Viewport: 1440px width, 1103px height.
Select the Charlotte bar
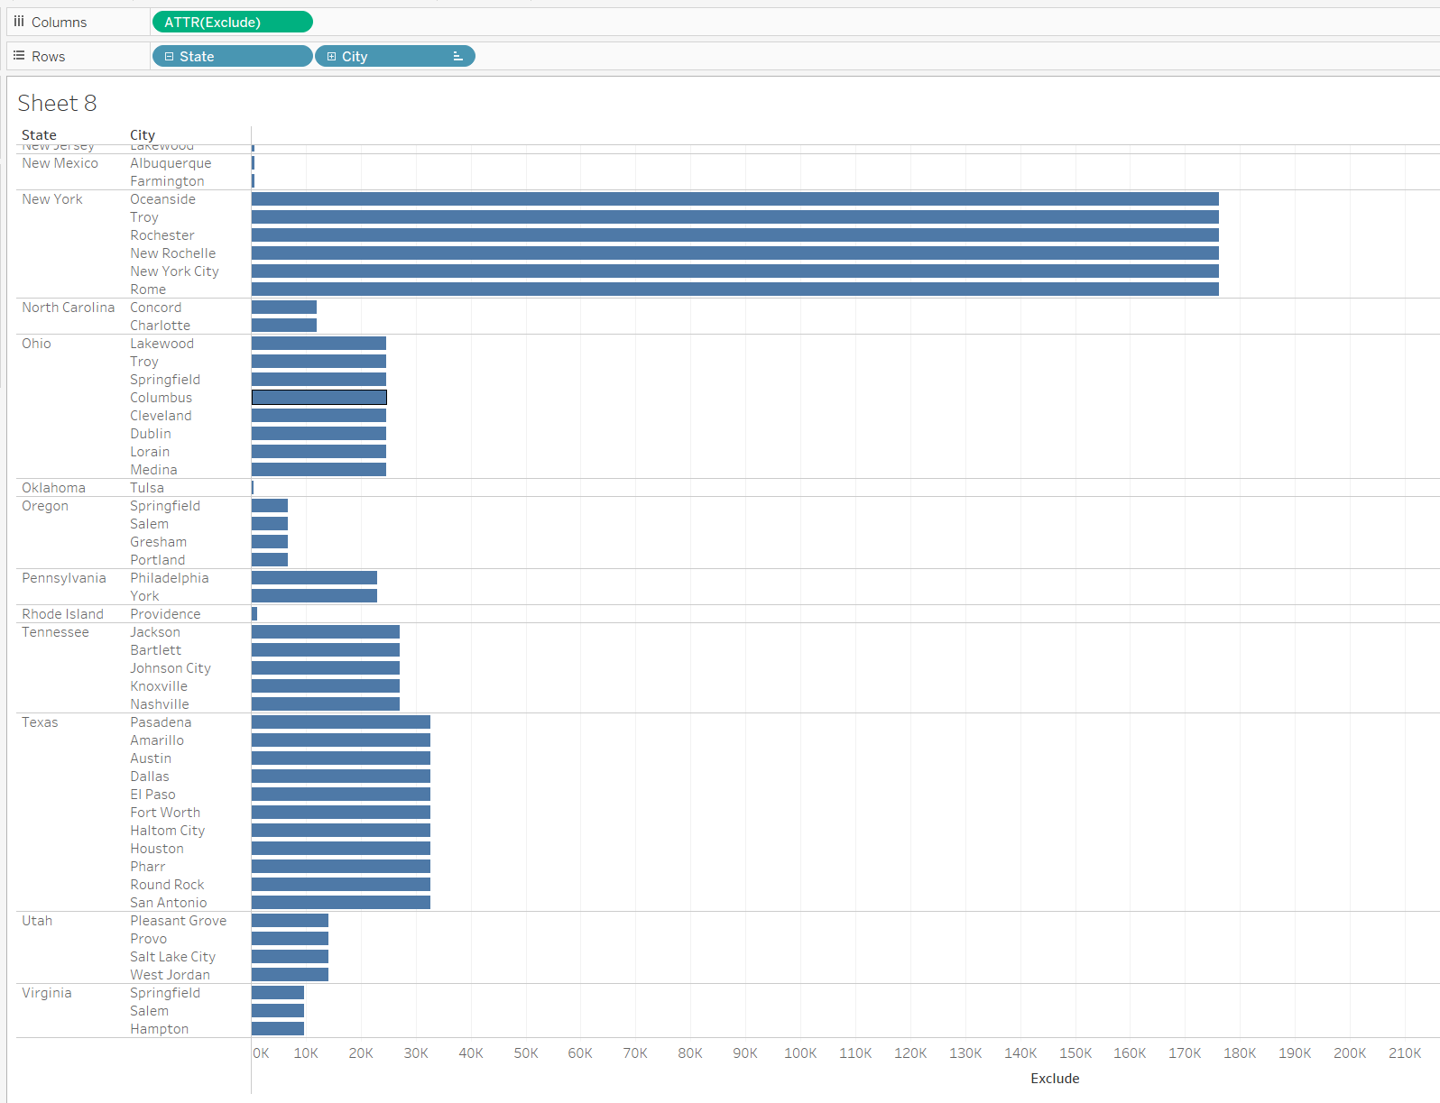click(x=284, y=326)
